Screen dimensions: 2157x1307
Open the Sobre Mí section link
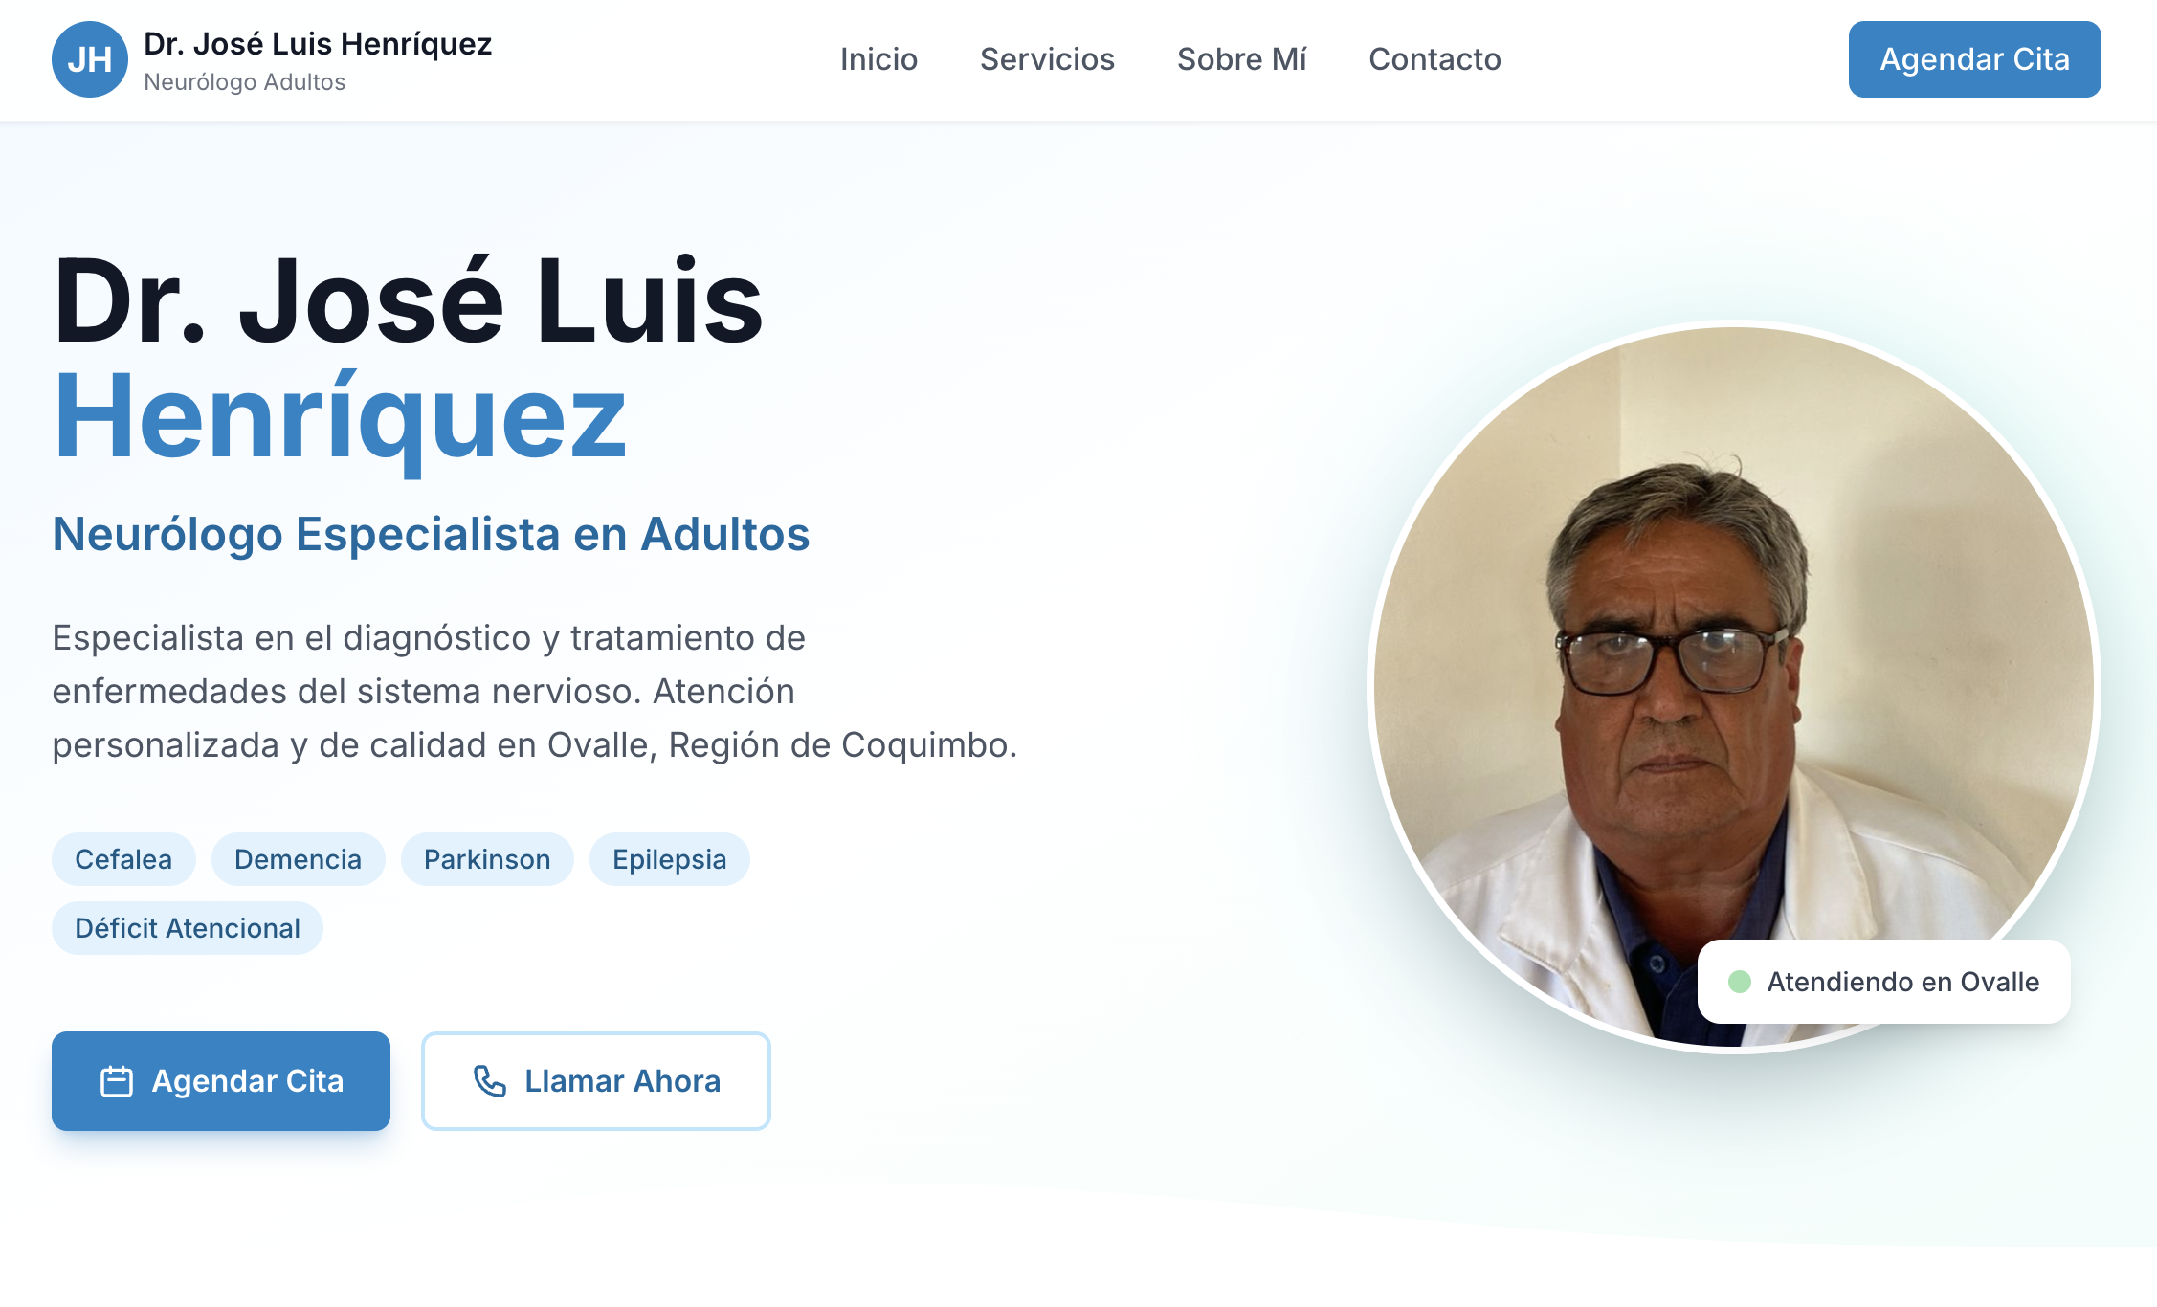(x=1241, y=59)
